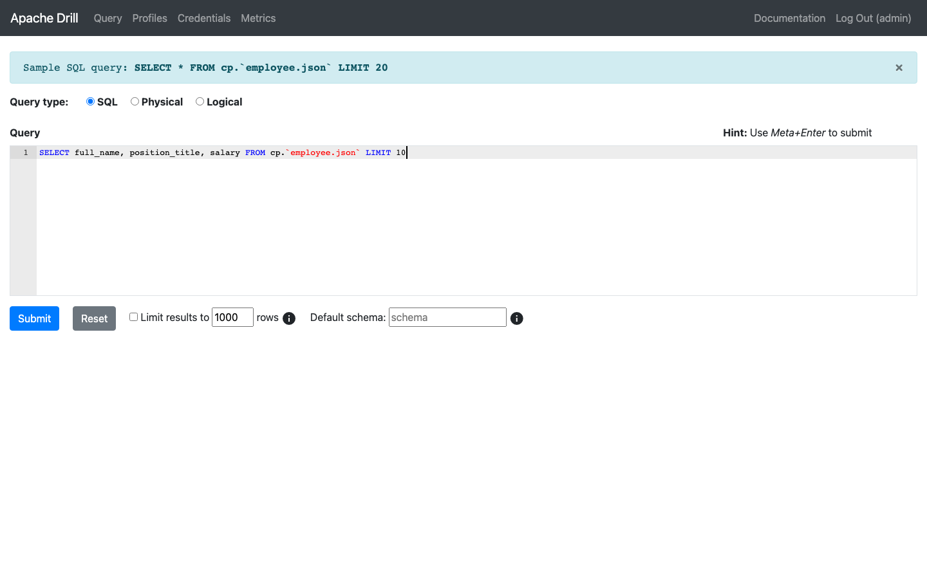Submit the query
927x579 pixels.
[x=34, y=318]
